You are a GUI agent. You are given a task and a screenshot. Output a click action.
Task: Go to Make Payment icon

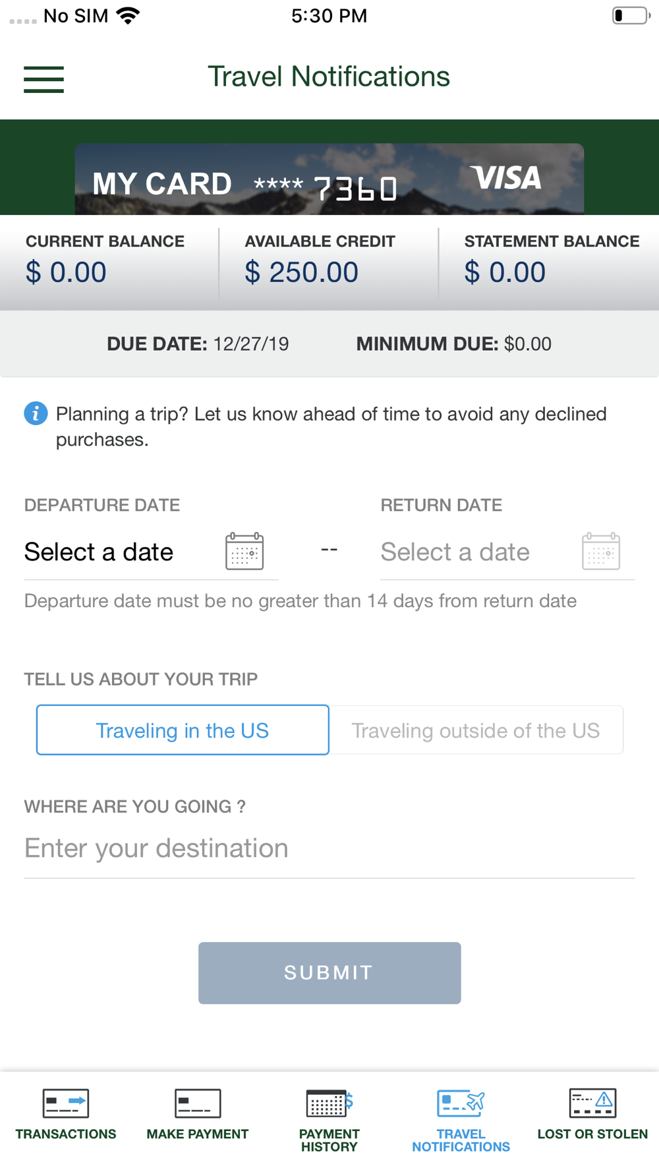click(x=198, y=1103)
